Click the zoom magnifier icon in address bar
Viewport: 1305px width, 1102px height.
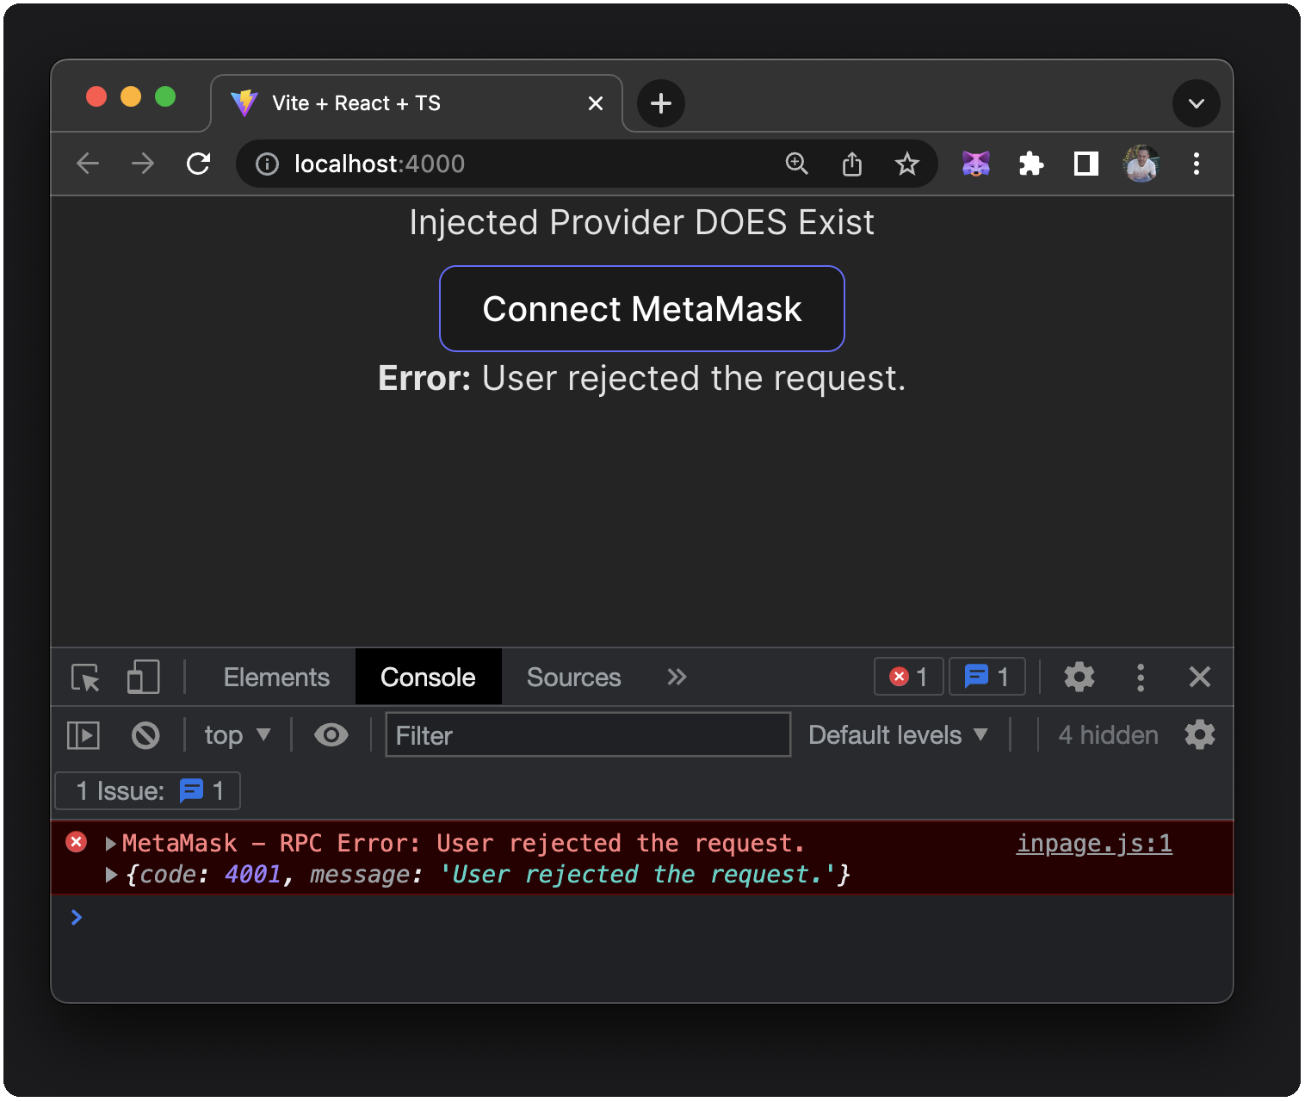[797, 164]
